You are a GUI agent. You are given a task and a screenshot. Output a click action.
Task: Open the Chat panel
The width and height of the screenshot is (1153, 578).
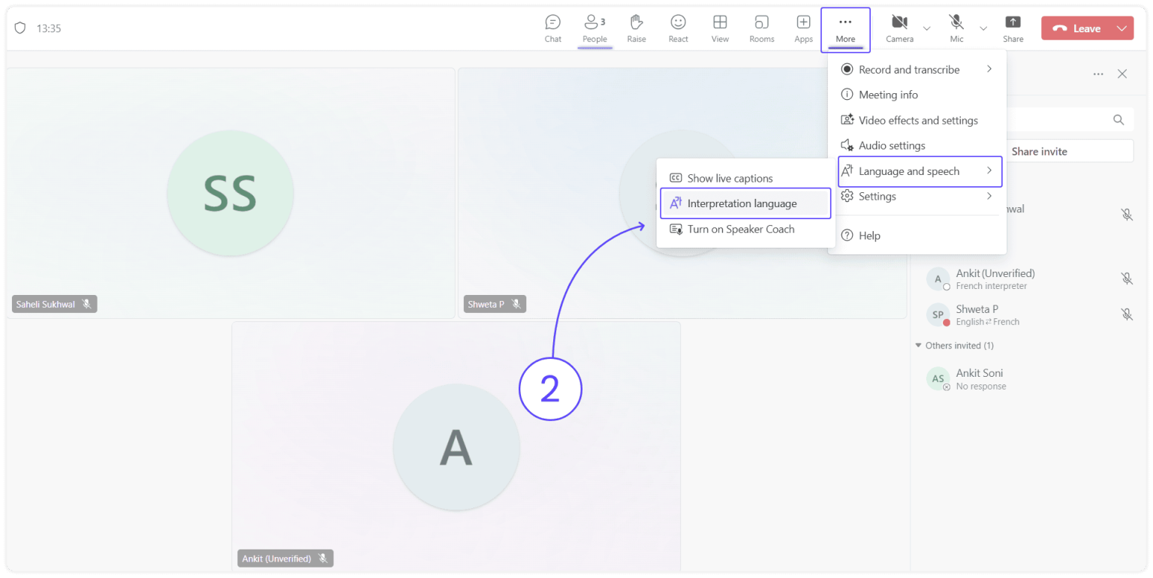click(x=552, y=28)
